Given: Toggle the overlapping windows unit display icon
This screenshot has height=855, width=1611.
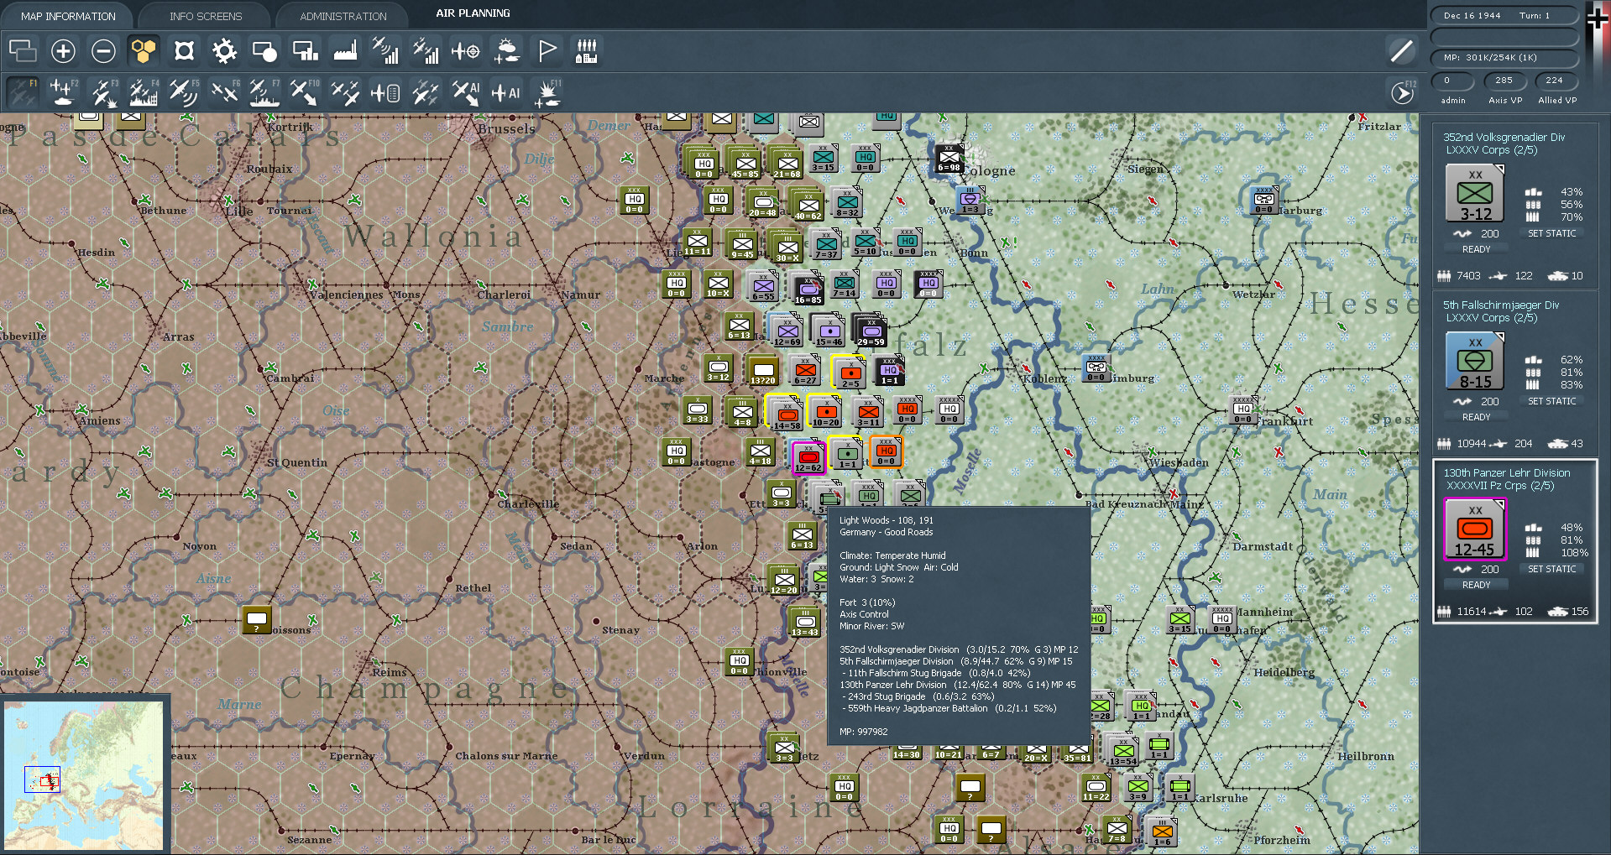Looking at the screenshot, I should (23, 51).
